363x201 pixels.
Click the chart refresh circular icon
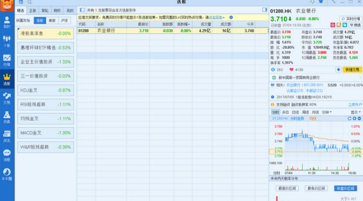(x=349, y=119)
